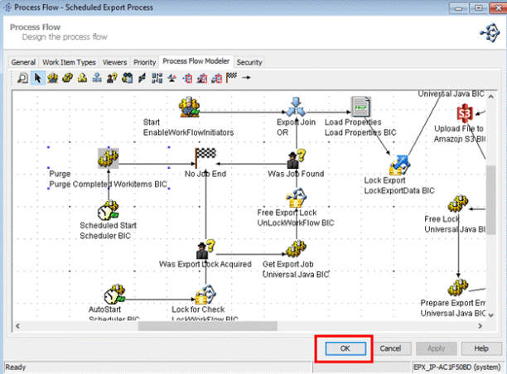Click the Export Join OR node
The height and width of the screenshot is (374, 507).
click(297, 107)
